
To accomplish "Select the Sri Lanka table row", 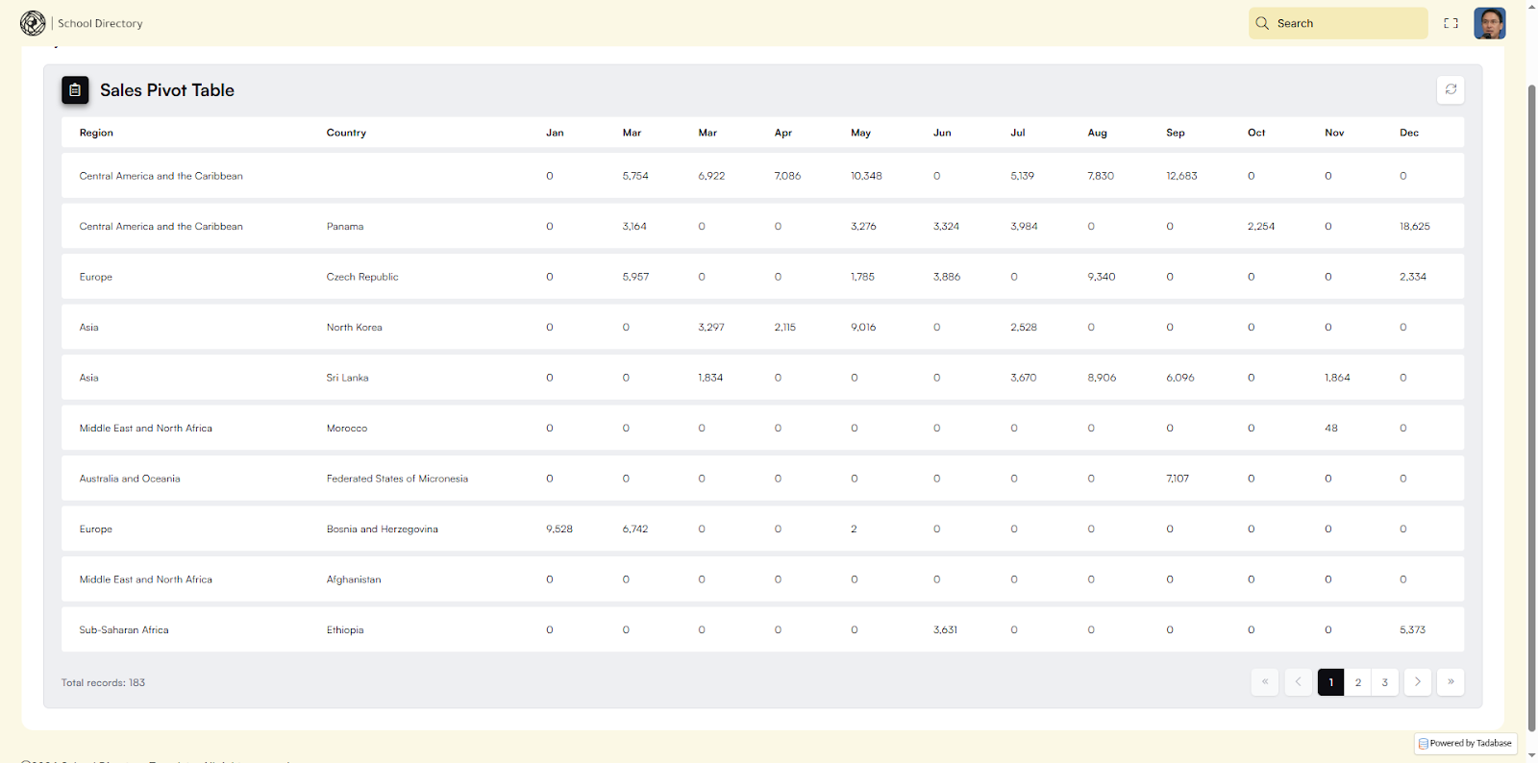I will coord(347,378).
